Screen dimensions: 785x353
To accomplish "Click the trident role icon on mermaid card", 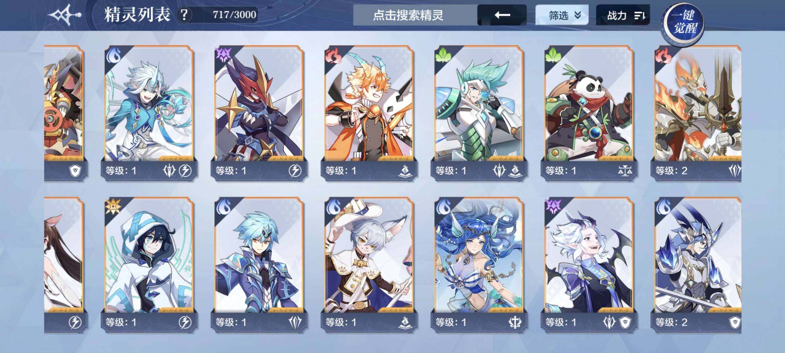I will point(515,322).
